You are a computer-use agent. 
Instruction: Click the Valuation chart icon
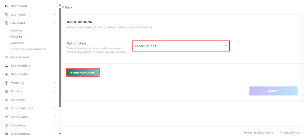click(x=6, y=125)
